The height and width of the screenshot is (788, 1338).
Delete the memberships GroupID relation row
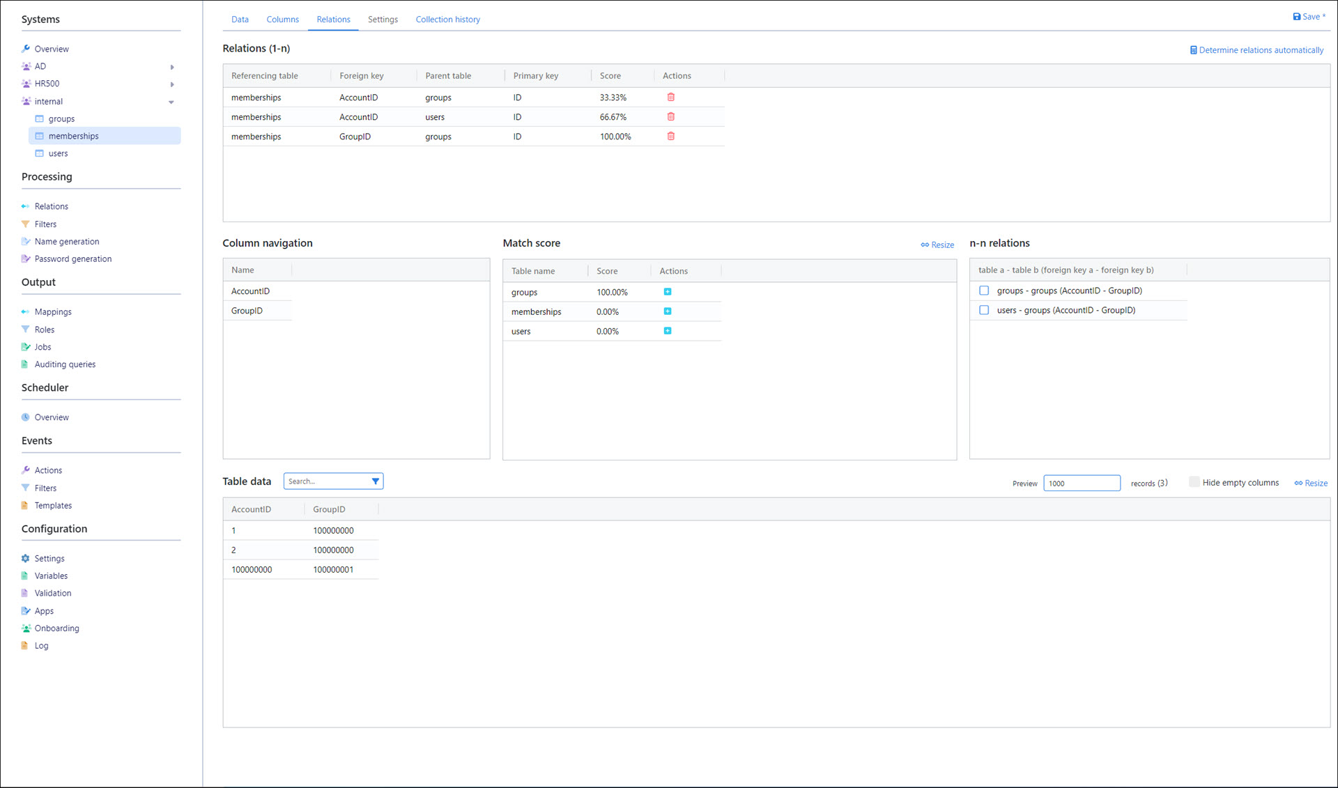point(670,137)
